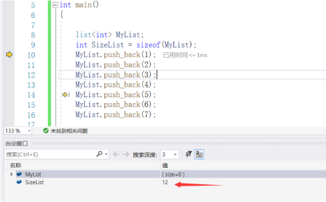326x202 pixels.
Task: Click the run-to-cursor arrow icon on line 14
Action: pos(66,95)
